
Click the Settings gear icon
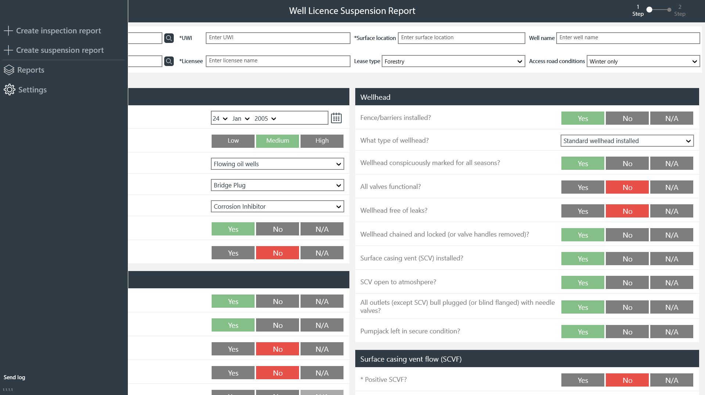10,90
